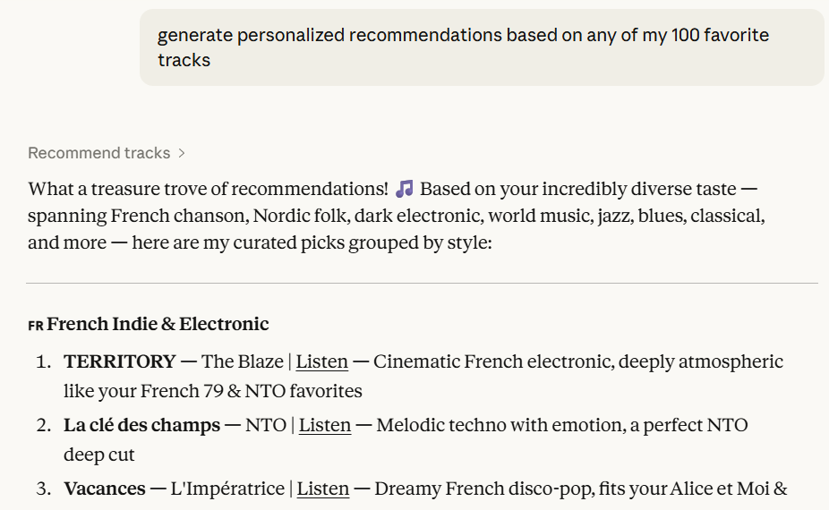Open the Listen link for Vacances
The width and height of the screenshot is (829, 510).
(322, 489)
